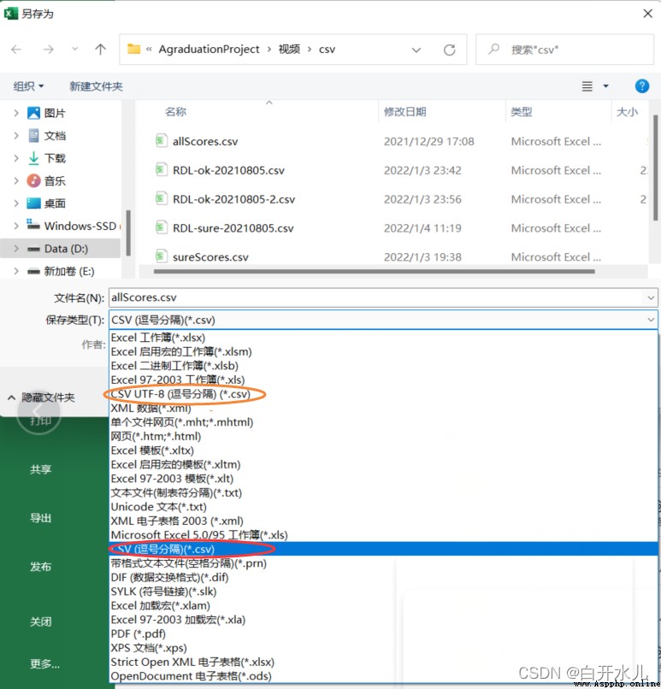Choose Strict Open XML 电子表格(*.xlsx) type
661x689 pixels.
pos(383,662)
